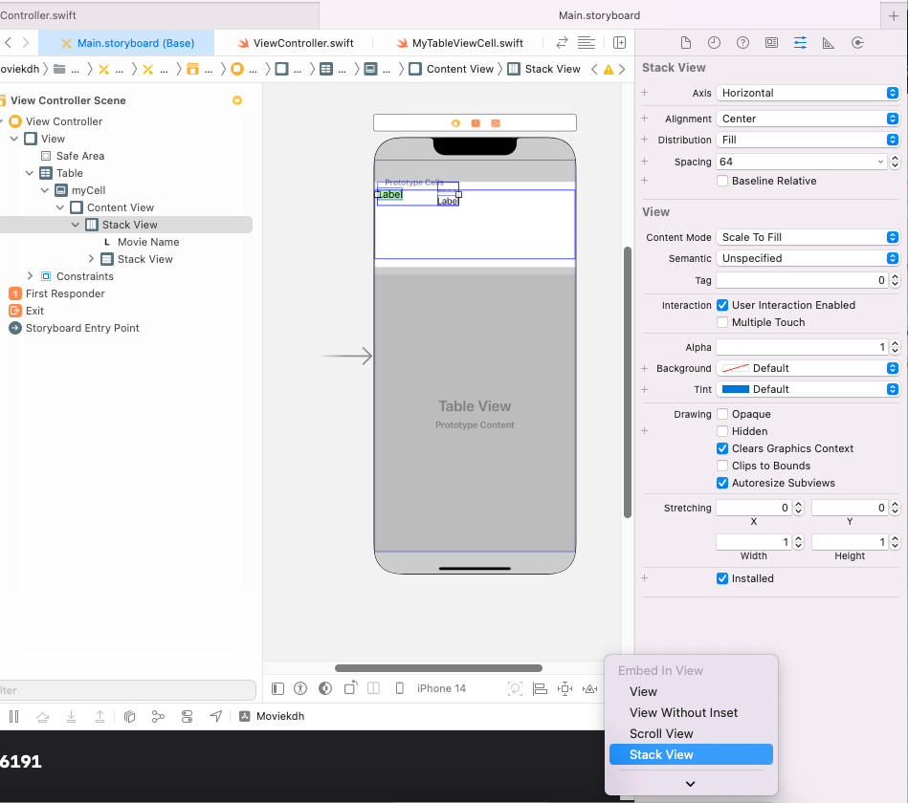Open the Distribution dropdown set to Fill

(808, 140)
